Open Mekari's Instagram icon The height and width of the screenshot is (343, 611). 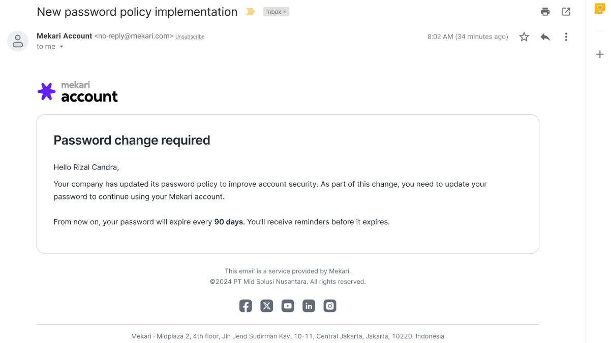point(330,306)
